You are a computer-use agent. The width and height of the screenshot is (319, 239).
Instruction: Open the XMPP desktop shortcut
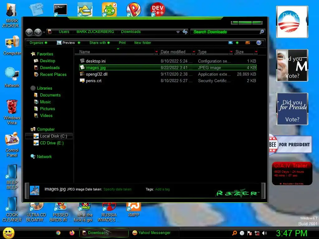coord(133,210)
